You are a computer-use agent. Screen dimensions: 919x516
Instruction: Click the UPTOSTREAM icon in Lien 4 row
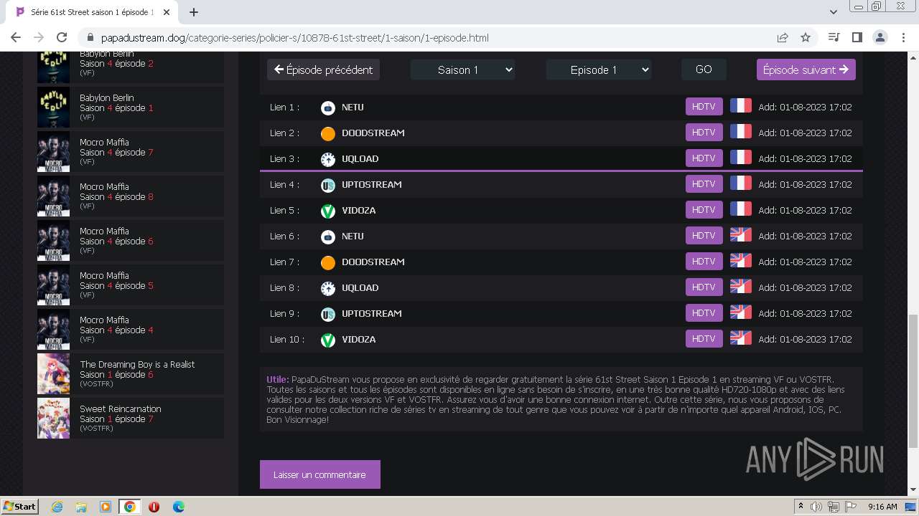328,185
